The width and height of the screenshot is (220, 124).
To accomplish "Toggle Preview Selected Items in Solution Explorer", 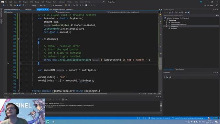I will coord(188,12).
